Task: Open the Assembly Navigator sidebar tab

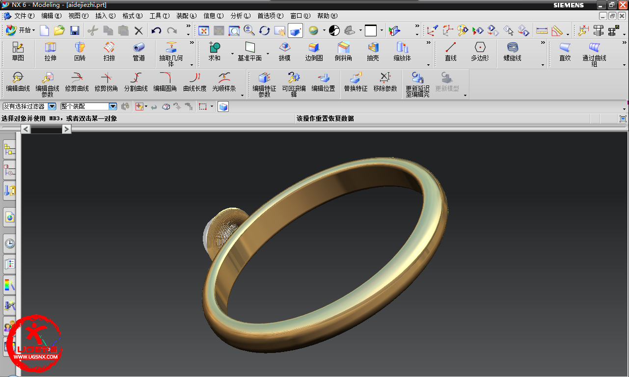Action: click(9, 150)
